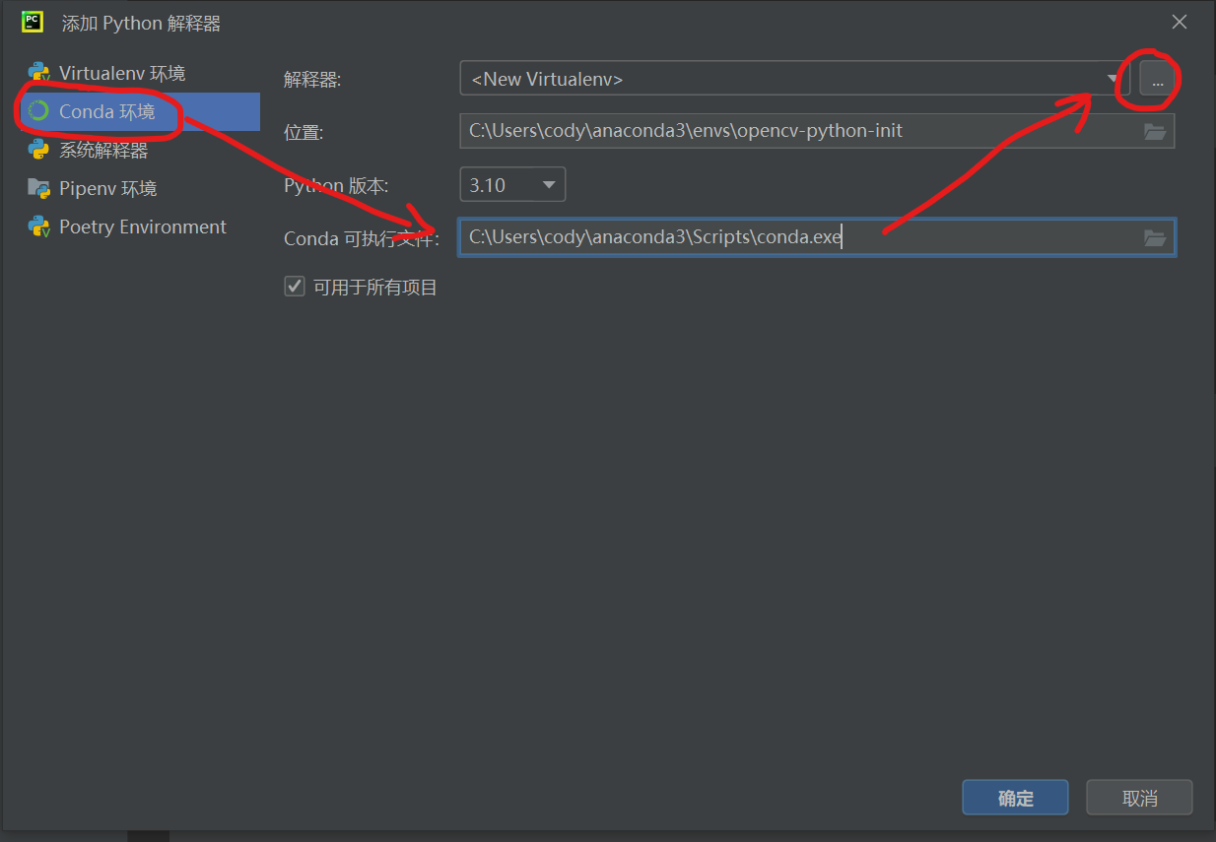Click the 系统解释器 Python icon
The width and height of the screenshot is (1216, 842).
(39, 150)
